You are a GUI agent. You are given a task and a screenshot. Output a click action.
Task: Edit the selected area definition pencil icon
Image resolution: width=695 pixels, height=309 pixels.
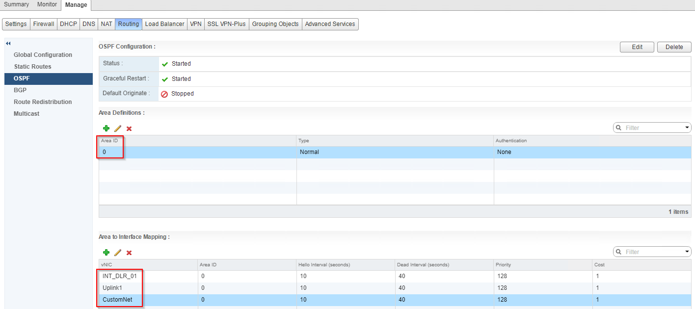point(118,129)
